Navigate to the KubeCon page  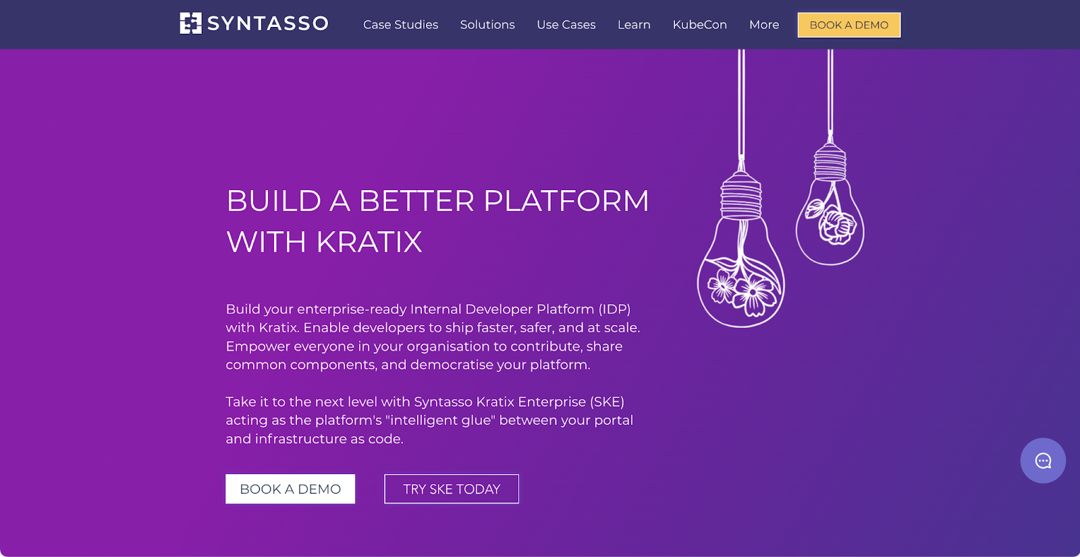click(700, 25)
